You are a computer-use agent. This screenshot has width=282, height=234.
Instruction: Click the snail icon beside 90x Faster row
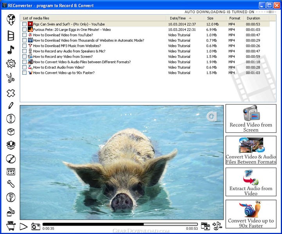(30, 72)
